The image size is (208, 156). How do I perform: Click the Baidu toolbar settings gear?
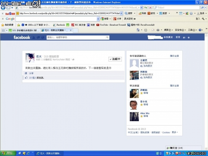(191, 13)
